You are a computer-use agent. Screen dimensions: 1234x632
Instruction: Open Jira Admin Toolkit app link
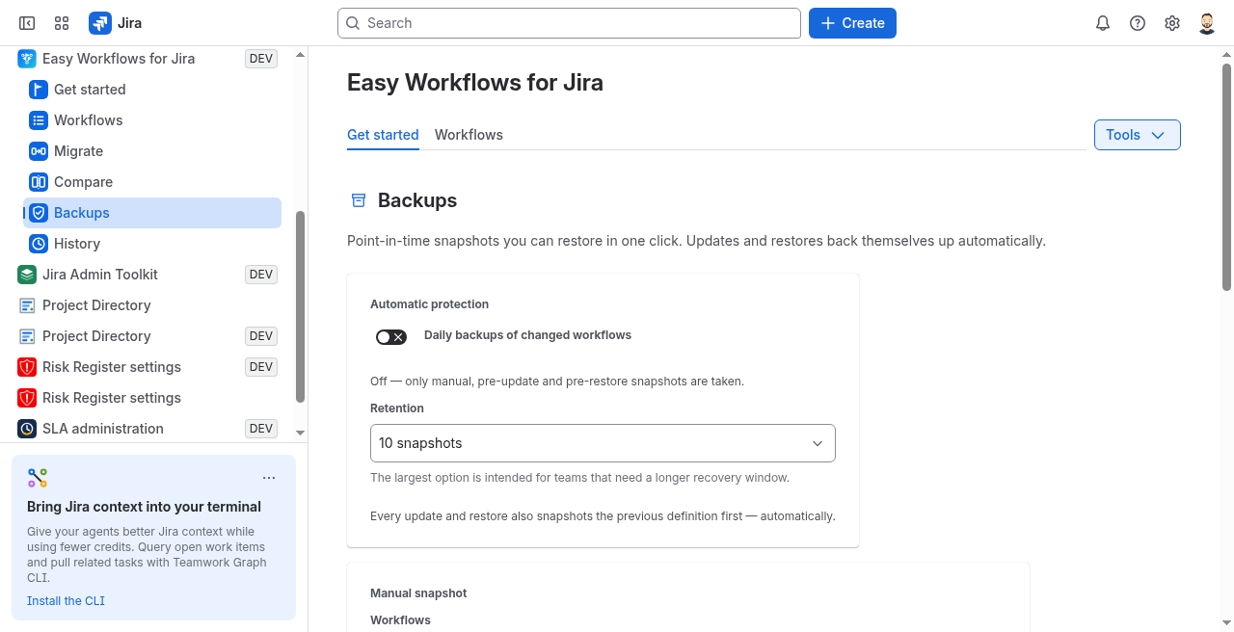click(x=147, y=275)
